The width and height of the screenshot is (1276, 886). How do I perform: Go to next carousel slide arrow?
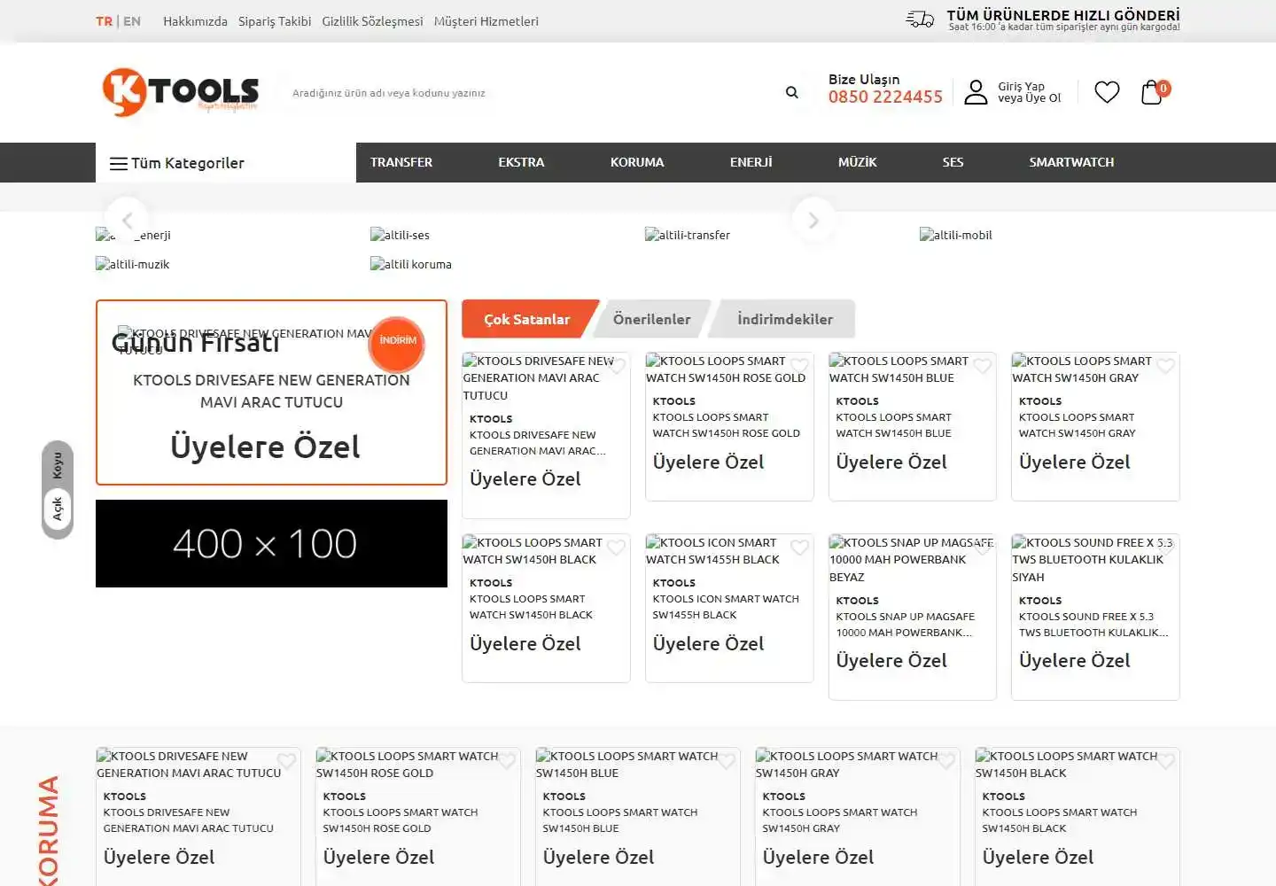coord(813,220)
